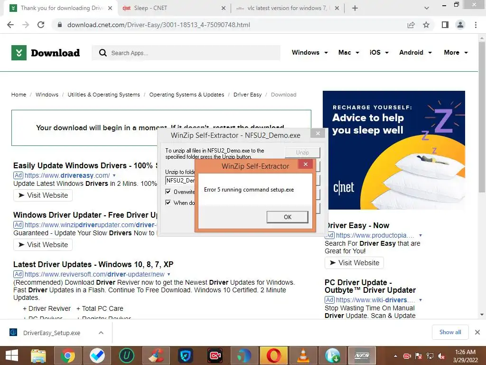Viewport: 486px width, 365px height.
Task: Click the taskbar clock and date
Action: coord(465,356)
